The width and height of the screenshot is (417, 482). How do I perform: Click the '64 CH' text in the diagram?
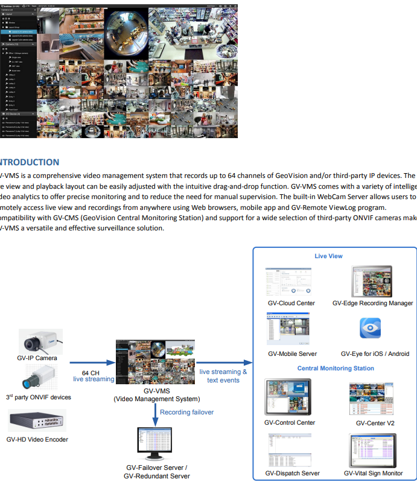(91, 373)
